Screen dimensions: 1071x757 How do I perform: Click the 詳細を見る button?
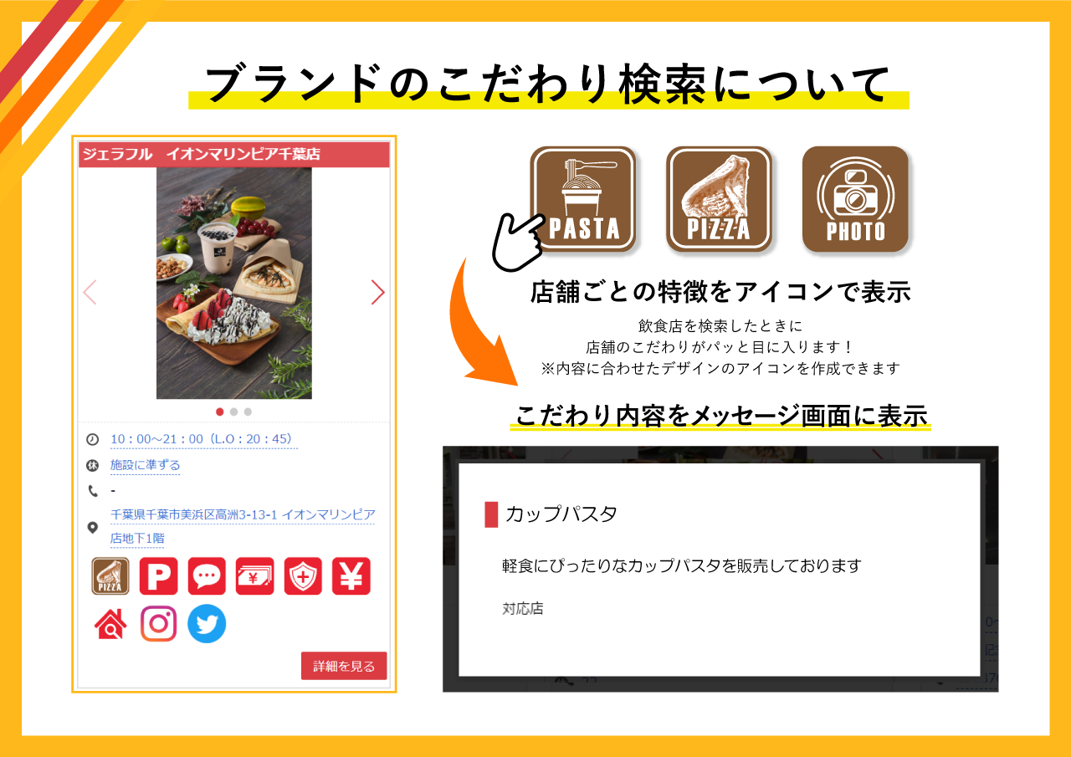click(x=344, y=666)
